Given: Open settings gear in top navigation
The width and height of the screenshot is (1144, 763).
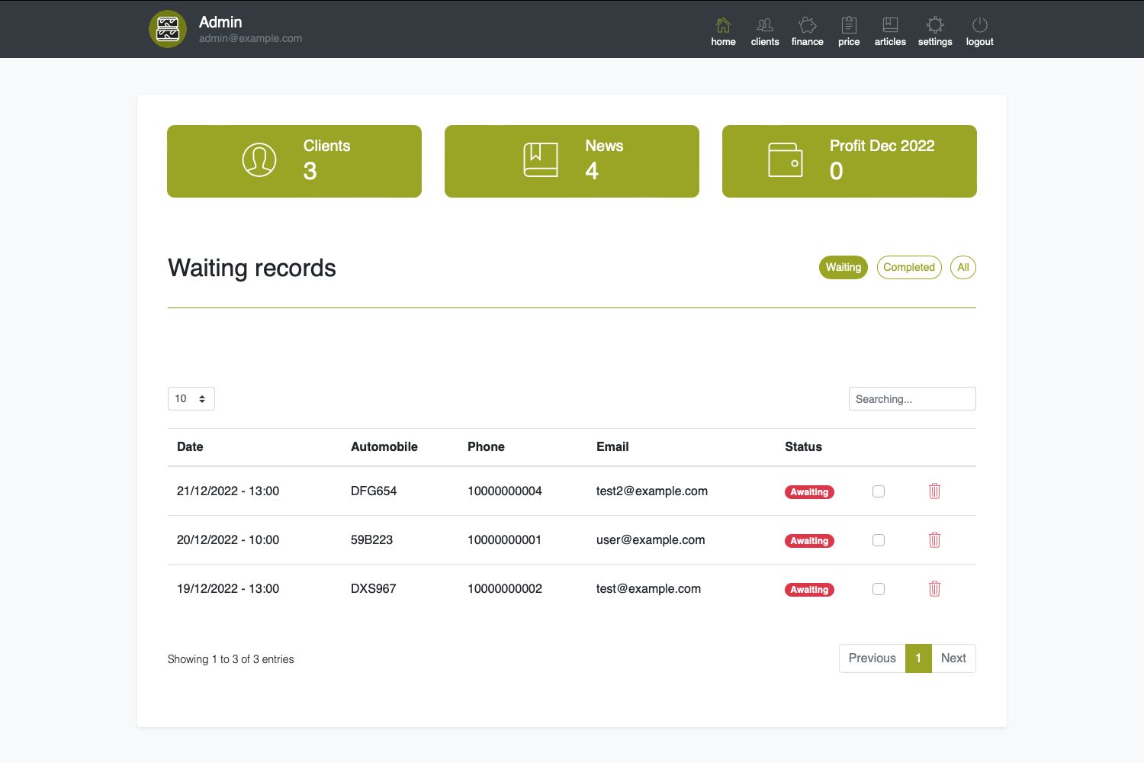Looking at the screenshot, I should point(935,25).
